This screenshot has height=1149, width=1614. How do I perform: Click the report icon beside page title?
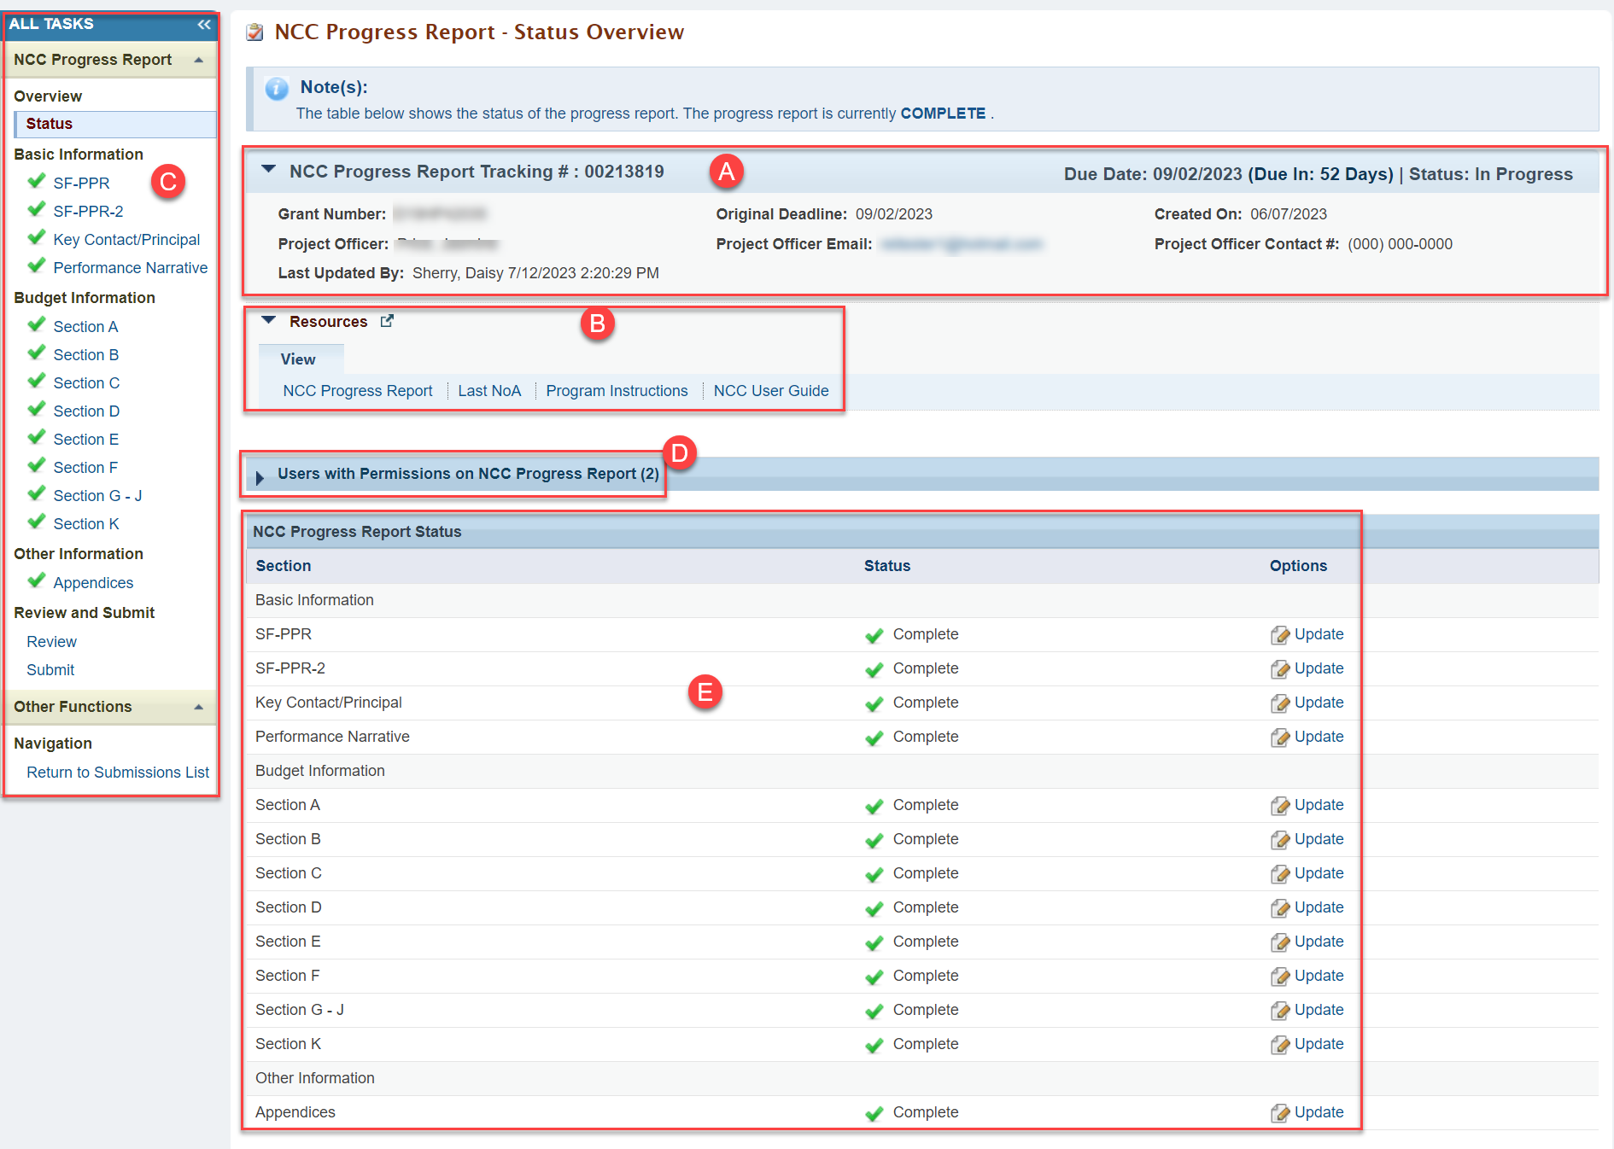point(254,32)
